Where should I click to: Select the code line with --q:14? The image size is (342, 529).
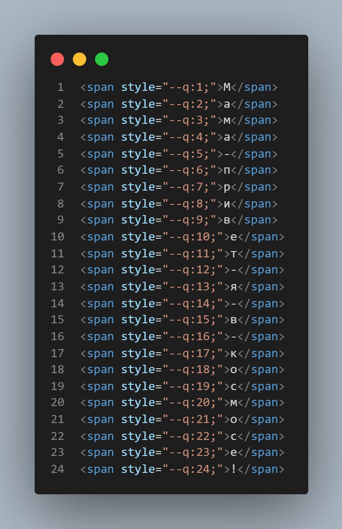tap(182, 304)
